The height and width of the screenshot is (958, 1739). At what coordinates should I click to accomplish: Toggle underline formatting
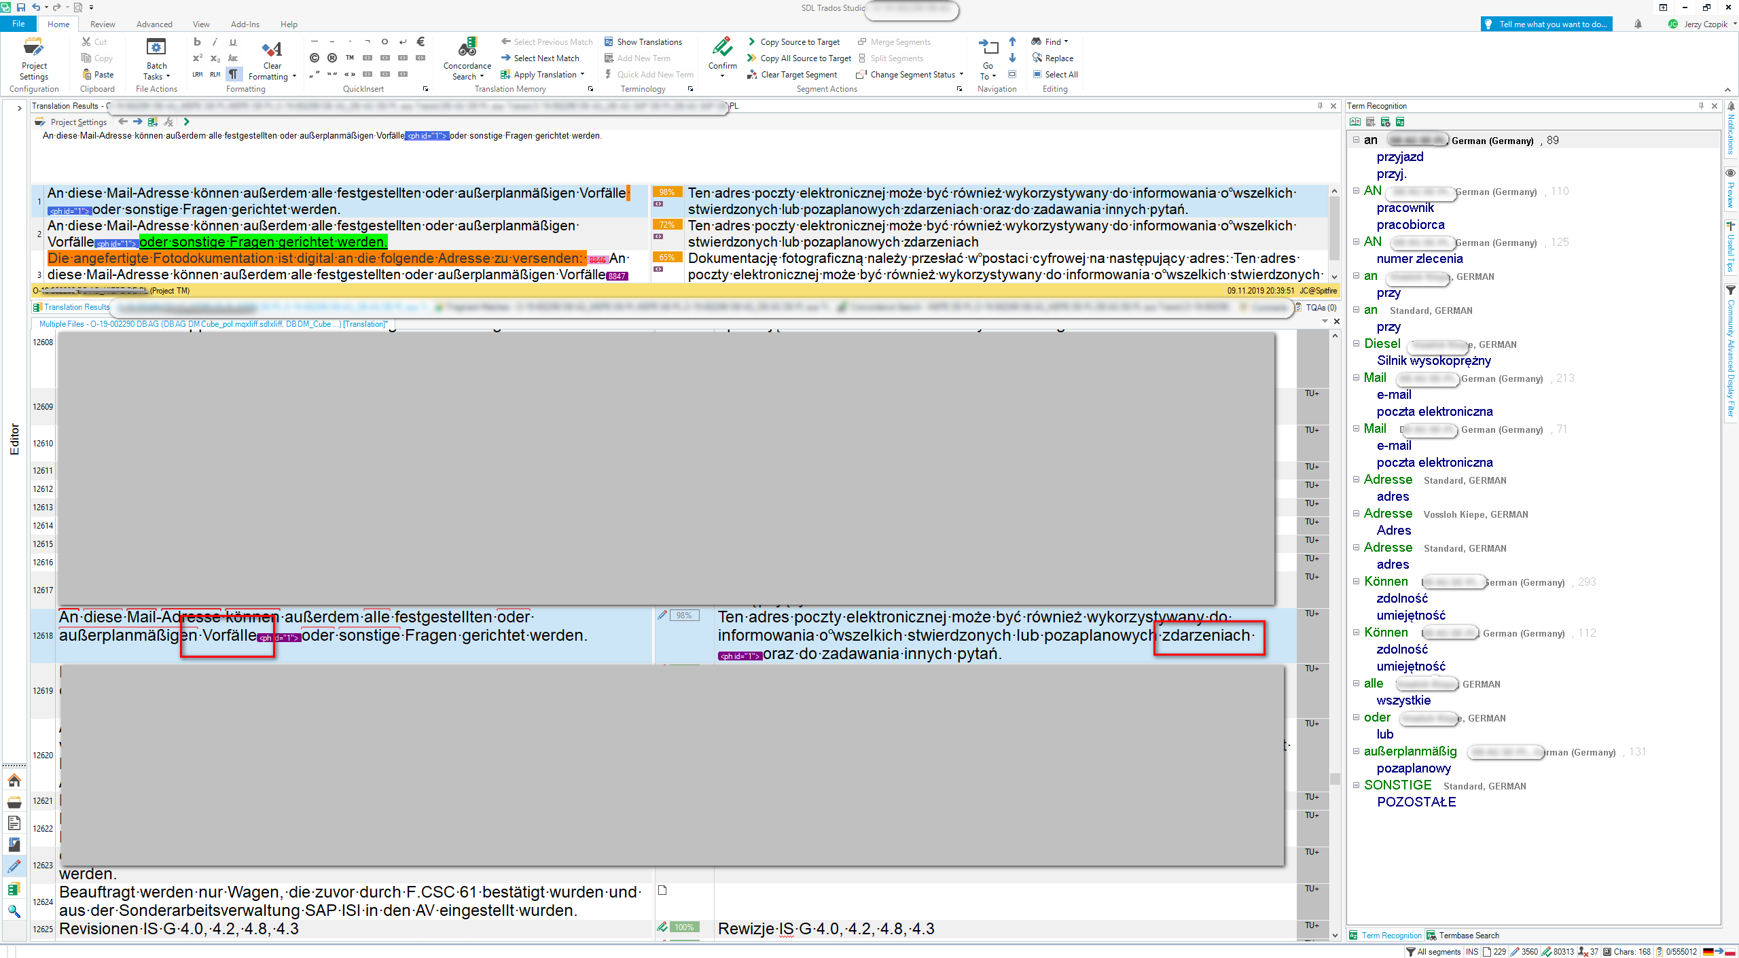233,41
